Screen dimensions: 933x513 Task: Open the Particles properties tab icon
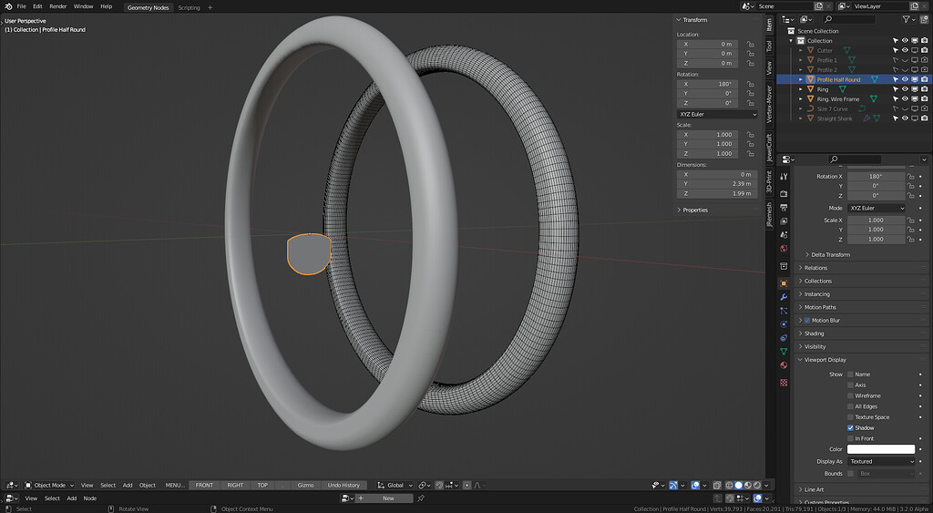(x=784, y=311)
